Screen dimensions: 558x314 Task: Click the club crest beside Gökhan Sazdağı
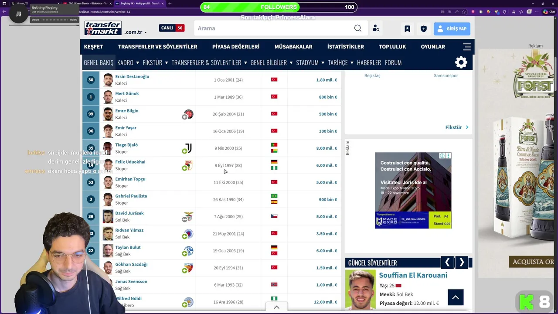click(x=188, y=268)
